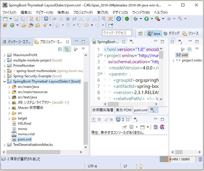Close the SpringBoot pom.xml editor tab
Image resolution: width=204 pixels, height=171 pixels.
click(x=124, y=42)
